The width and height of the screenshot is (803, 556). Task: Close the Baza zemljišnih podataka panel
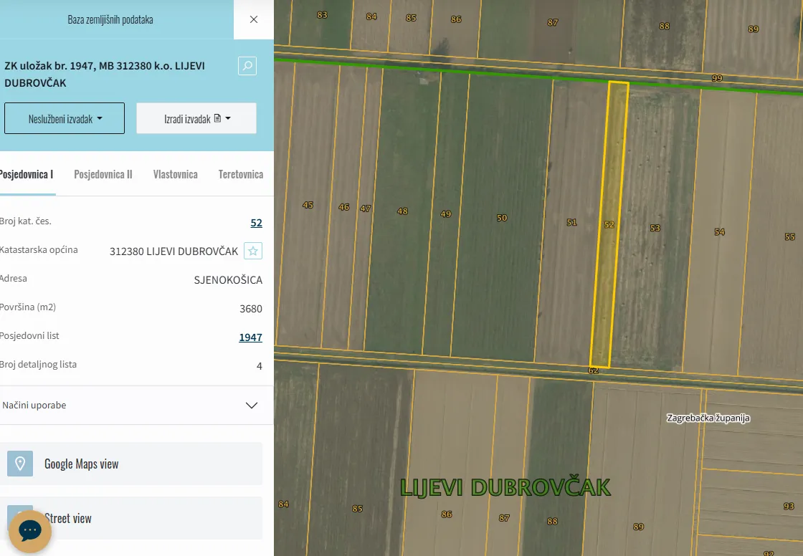pos(254,19)
